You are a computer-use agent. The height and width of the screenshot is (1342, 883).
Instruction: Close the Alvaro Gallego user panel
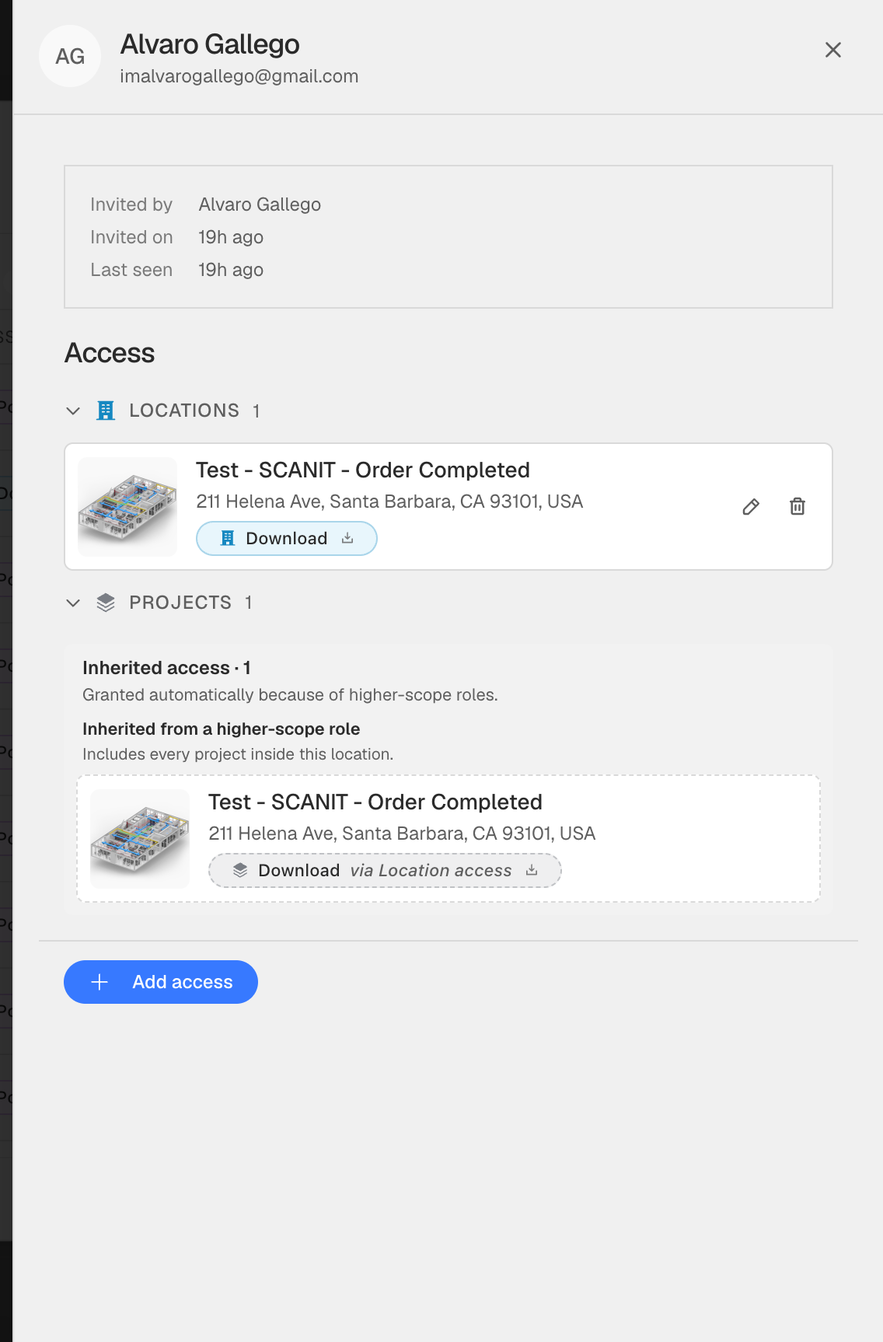(833, 50)
